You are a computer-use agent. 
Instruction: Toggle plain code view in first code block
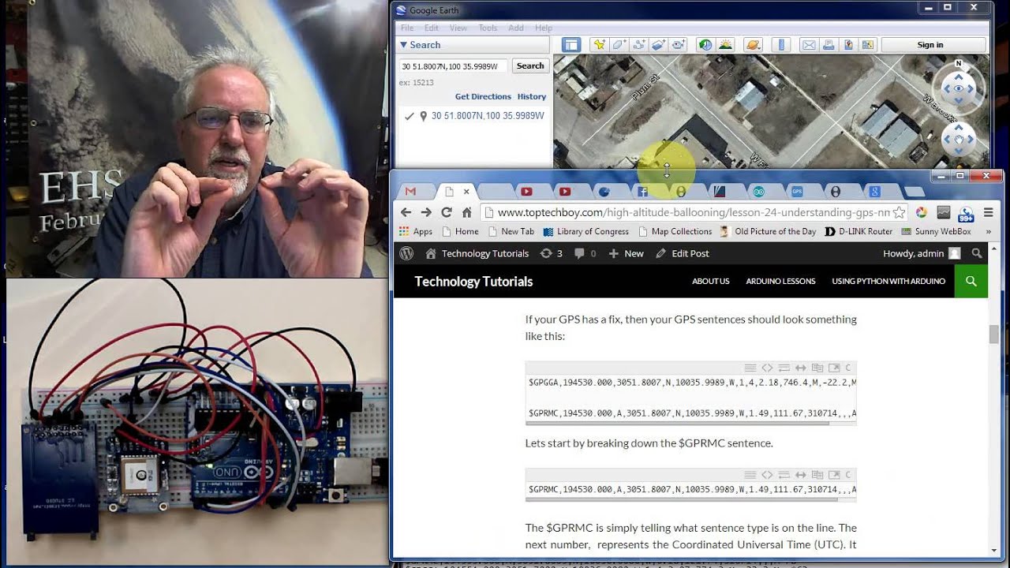[767, 368]
